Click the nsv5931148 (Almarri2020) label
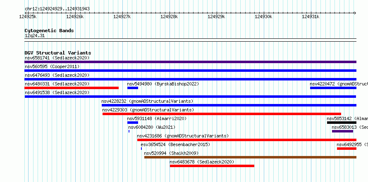Viewport: 368px width, 182px height. (157, 118)
